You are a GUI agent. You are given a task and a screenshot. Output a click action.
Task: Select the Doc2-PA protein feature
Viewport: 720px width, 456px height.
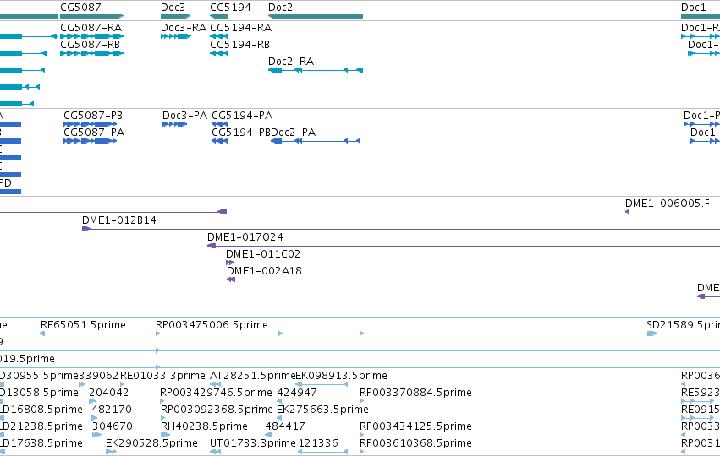(x=316, y=141)
